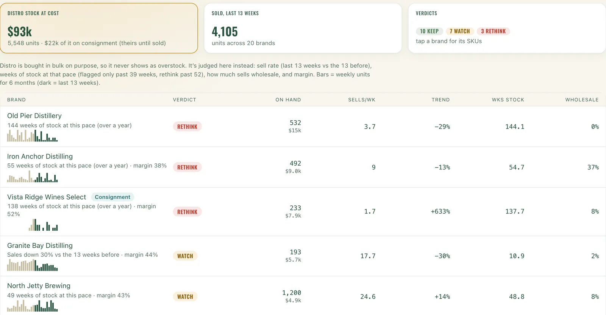Open the Iron Anchor Distilling brand row
This screenshot has height=315, width=606.
[x=303, y=167]
